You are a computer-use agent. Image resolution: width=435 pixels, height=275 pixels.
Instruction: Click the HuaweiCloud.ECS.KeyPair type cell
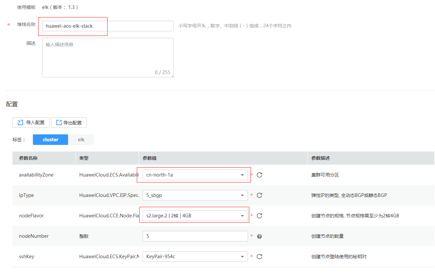(x=109, y=257)
